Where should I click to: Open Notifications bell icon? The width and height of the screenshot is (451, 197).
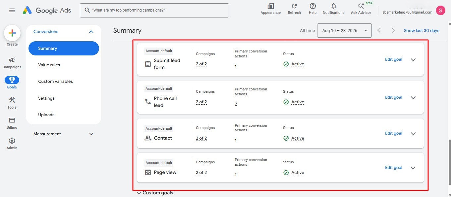click(x=333, y=6)
